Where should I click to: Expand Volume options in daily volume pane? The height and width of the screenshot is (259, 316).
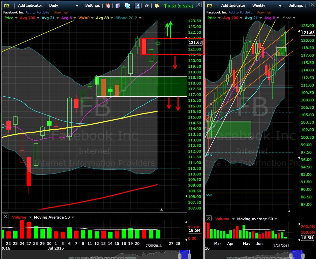(30, 217)
